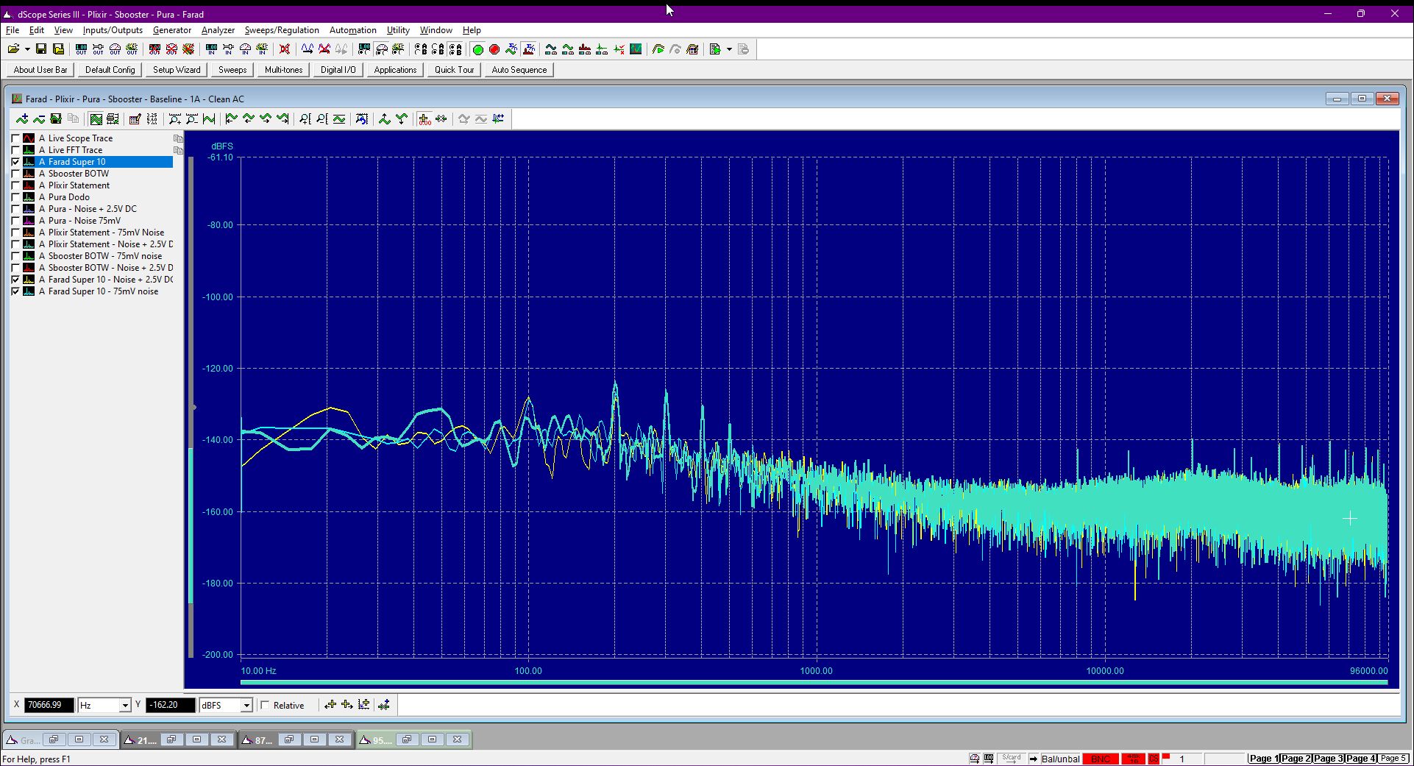This screenshot has height=766, width=1414.
Task: Click the numeric values list icon
Action: 152,119
